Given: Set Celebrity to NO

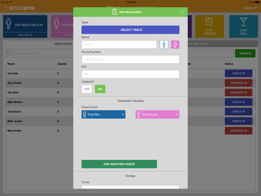Looking at the screenshot, I should [100, 89].
